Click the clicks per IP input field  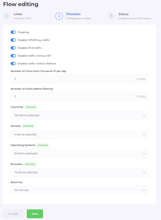click(72, 79)
